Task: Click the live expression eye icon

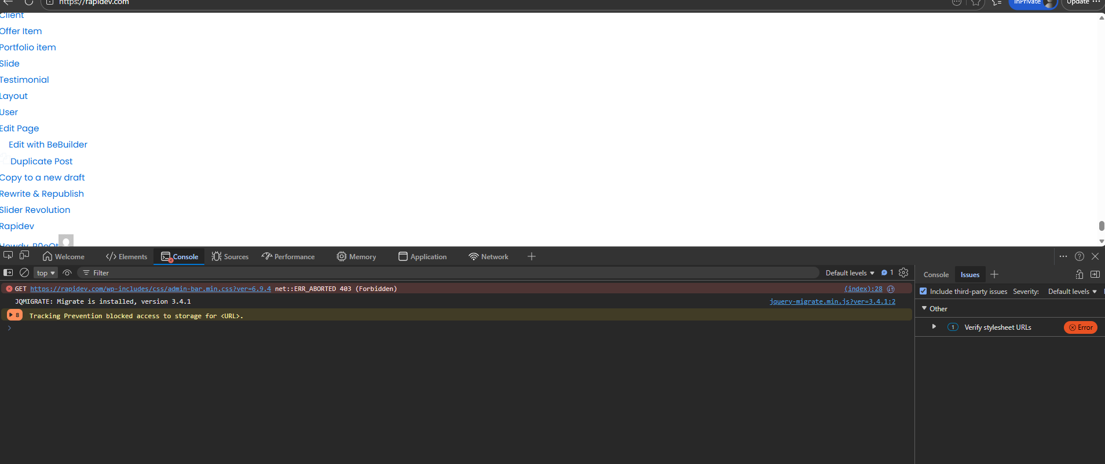Action: pos(67,272)
